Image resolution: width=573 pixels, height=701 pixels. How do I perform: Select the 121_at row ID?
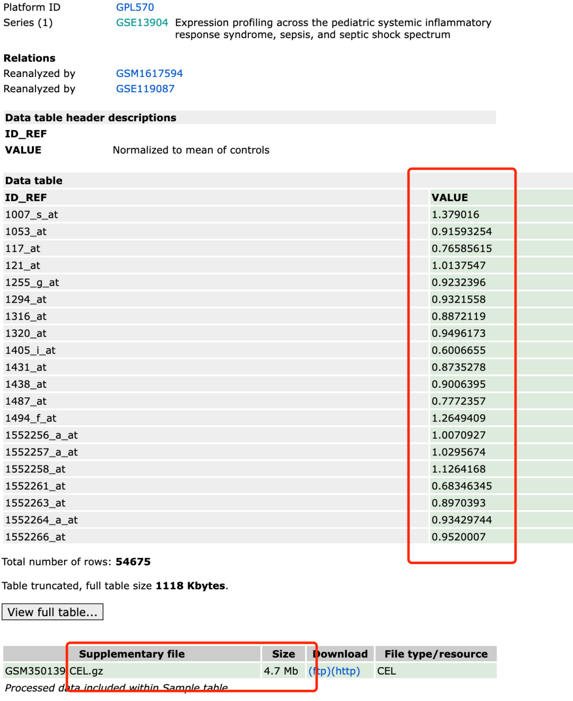pos(23,266)
